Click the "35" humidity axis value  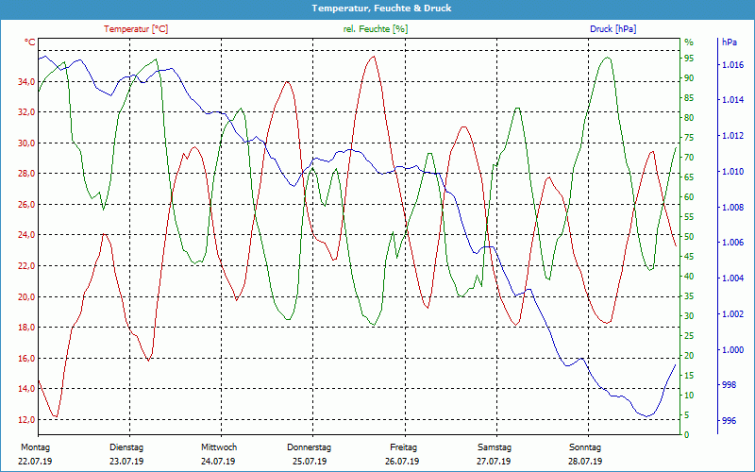tap(689, 296)
